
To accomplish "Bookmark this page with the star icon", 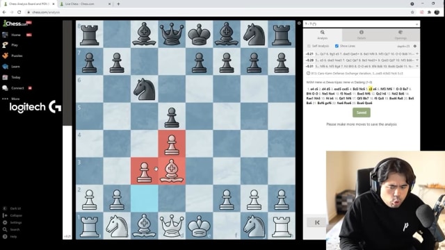I will [412, 12].
